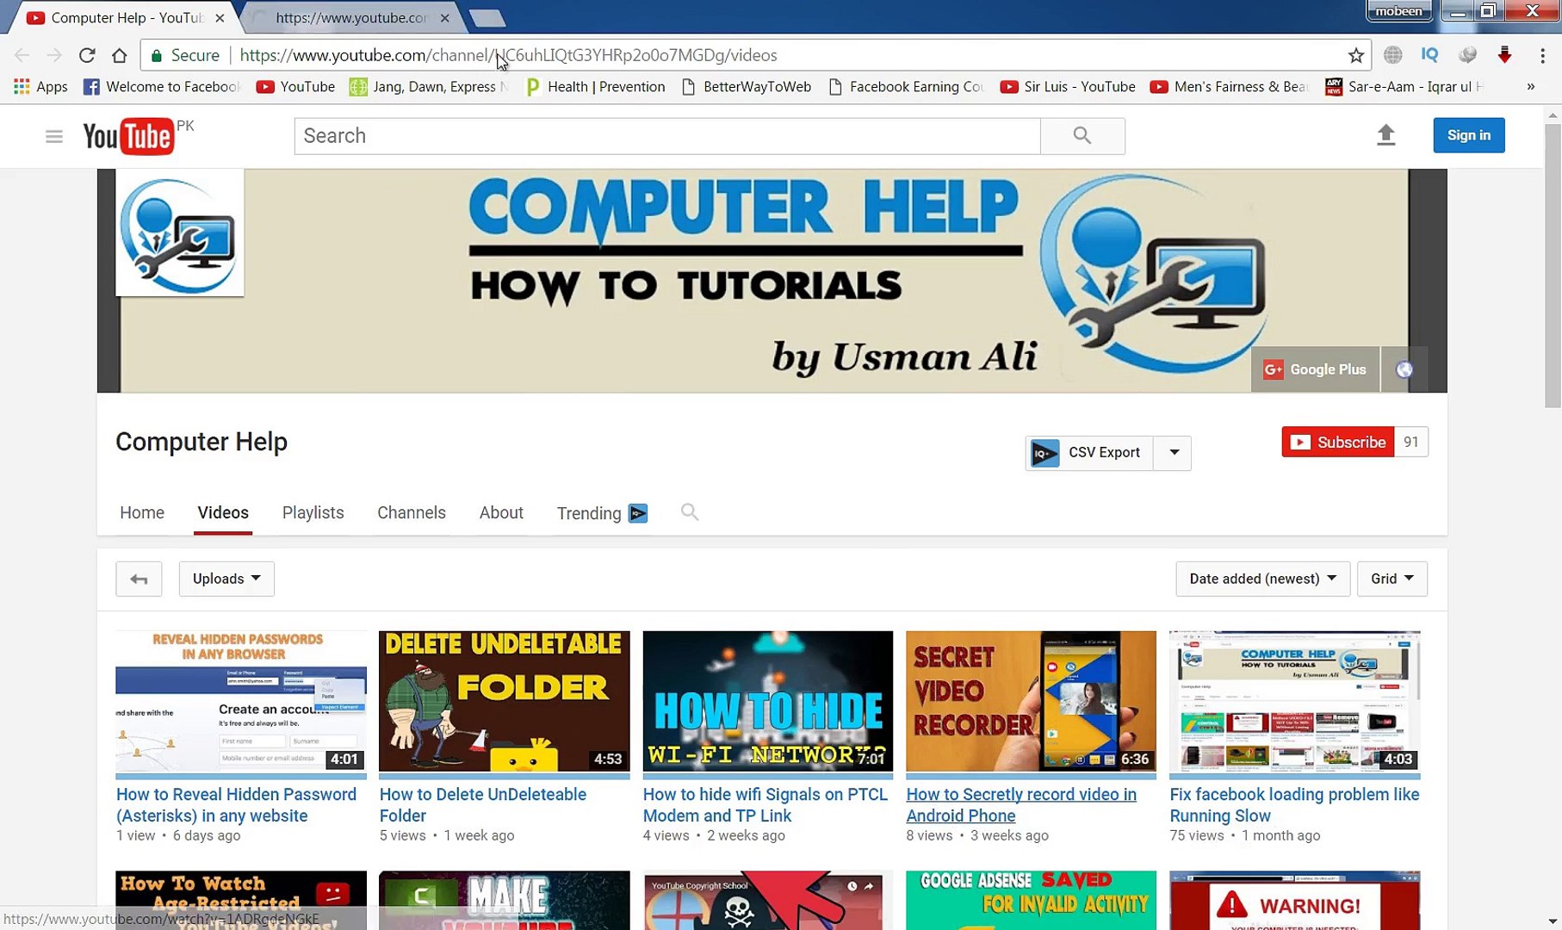
Task: Open the Secret Video Recorder thumbnail
Action: coord(1030,701)
